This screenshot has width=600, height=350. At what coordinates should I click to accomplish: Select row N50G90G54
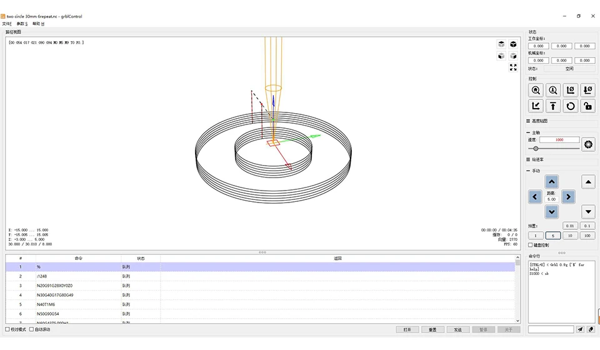(260, 314)
